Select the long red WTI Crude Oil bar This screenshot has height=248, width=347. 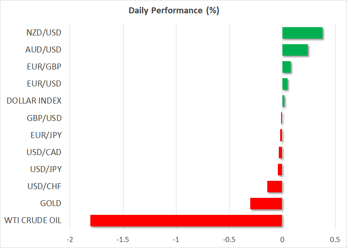pyautogui.click(x=186, y=220)
